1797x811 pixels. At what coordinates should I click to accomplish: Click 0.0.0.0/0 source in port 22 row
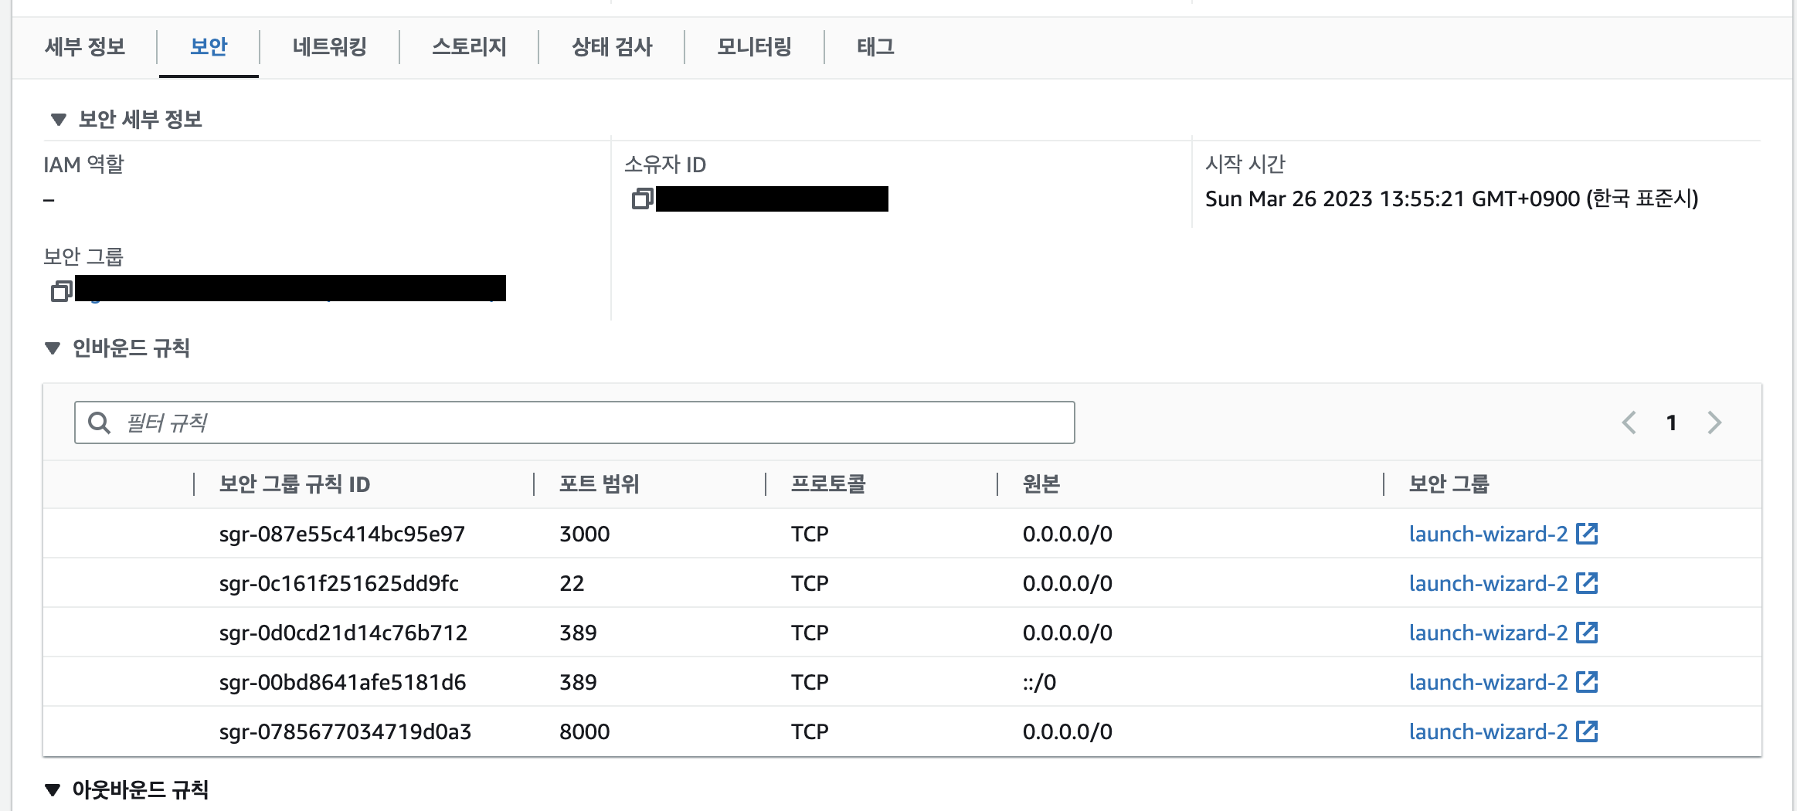(x=1067, y=583)
